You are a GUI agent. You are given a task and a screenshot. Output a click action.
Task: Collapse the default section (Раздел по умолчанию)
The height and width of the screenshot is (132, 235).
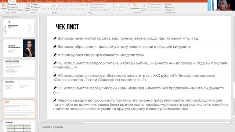[2, 17]
